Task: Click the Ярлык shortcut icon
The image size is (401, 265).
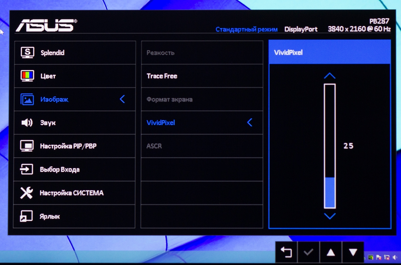Action: pos(26,216)
